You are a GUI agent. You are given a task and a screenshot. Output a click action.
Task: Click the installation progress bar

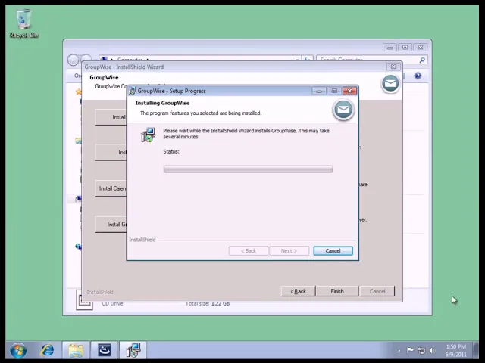point(248,169)
